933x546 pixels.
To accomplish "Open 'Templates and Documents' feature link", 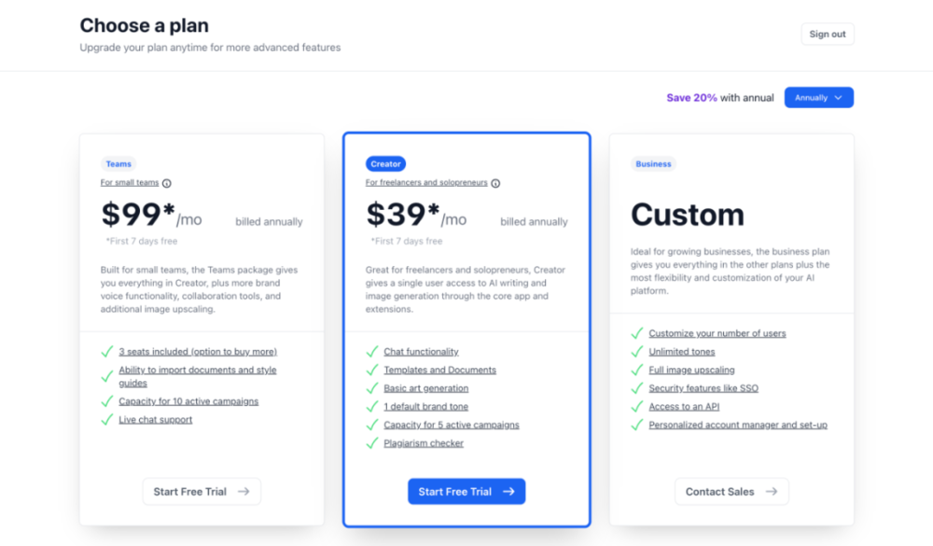I will tap(439, 371).
